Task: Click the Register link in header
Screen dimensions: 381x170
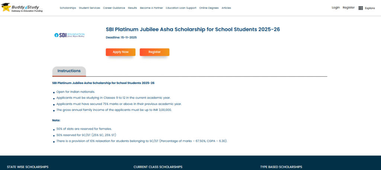Action: [x=349, y=7]
